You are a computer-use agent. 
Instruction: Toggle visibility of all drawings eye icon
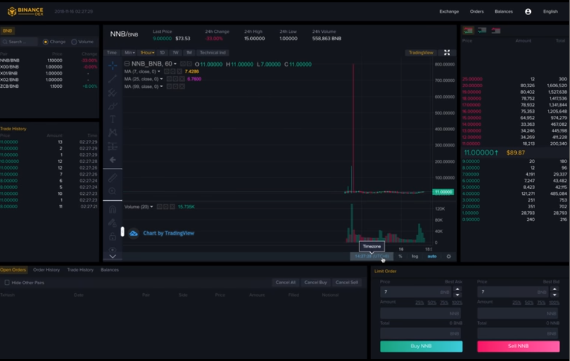click(x=113, y=250)
